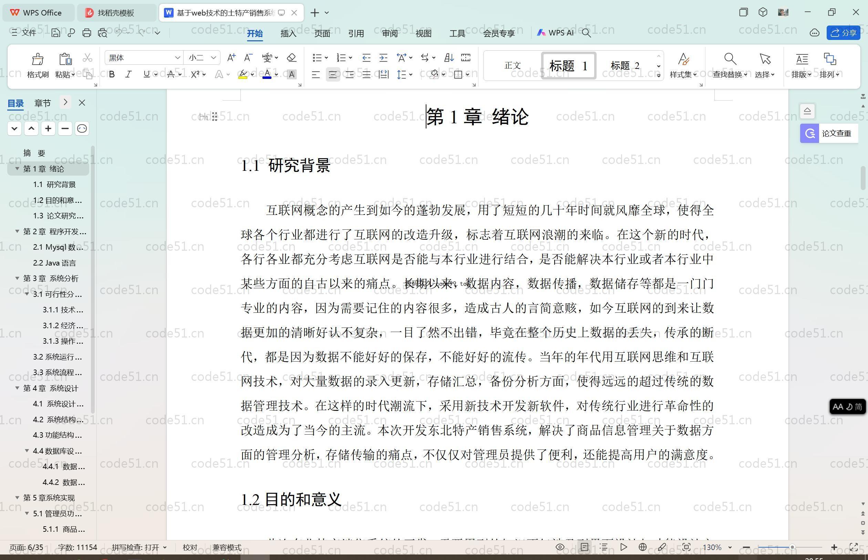Image resolution: width=868 pixels, height=560 pixels.
Task: Decrease font size with A- icon
Action: coord(248,58)
